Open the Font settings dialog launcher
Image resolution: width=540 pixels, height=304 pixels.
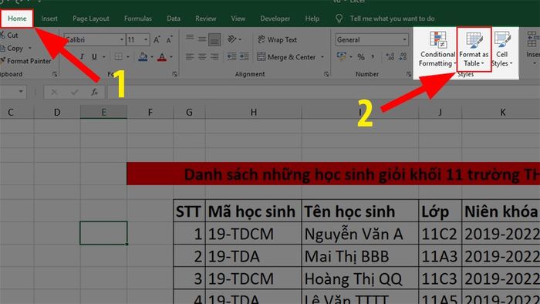(x=174, y=74)
